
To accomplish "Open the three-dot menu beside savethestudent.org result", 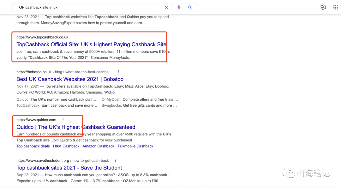I will 116,161.
